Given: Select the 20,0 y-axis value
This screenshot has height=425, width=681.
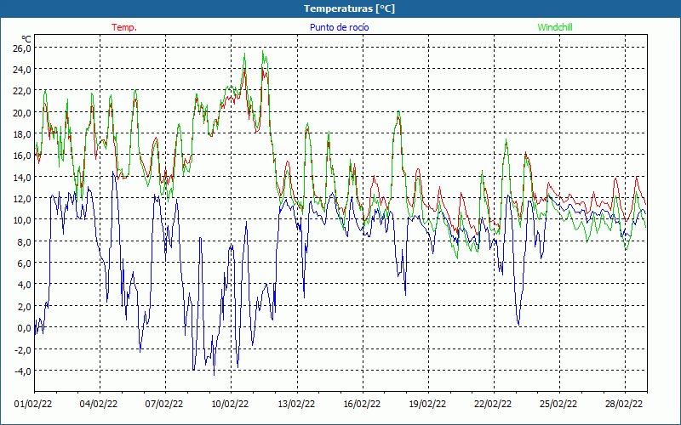Looking at the screenshot, I should click(22, 112).
